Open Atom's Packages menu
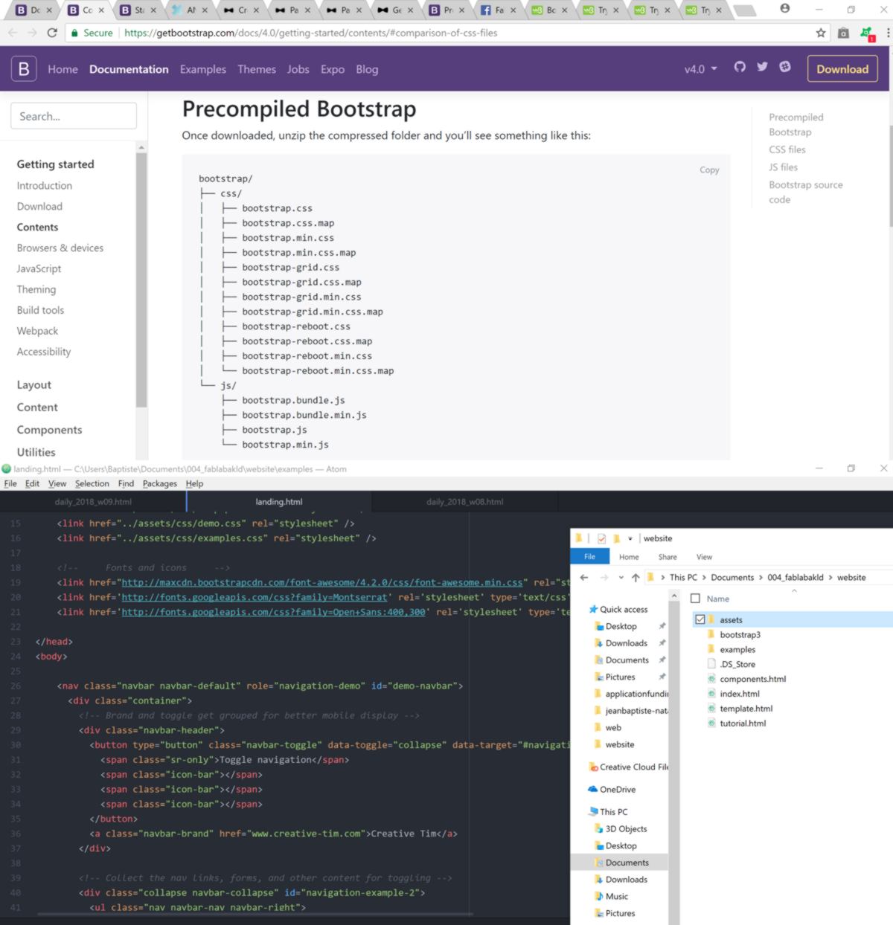The height and width of the screenshot is (925, 893). (x=160, y=483)
